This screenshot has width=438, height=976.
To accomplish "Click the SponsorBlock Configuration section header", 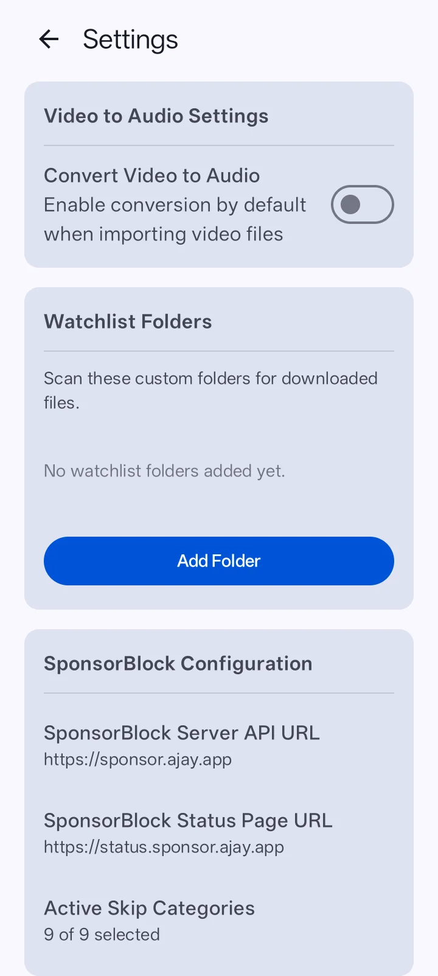I will [178, 663].
